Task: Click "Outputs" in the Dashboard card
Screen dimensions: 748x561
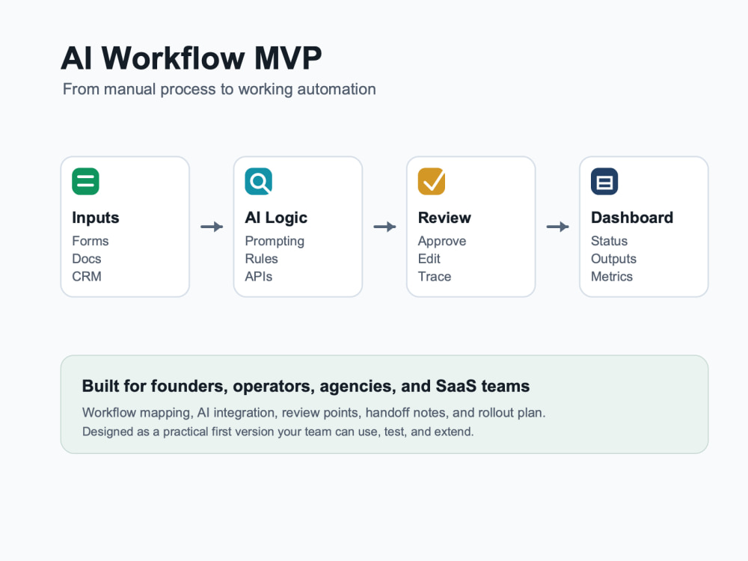Action: tap(613, 259)
